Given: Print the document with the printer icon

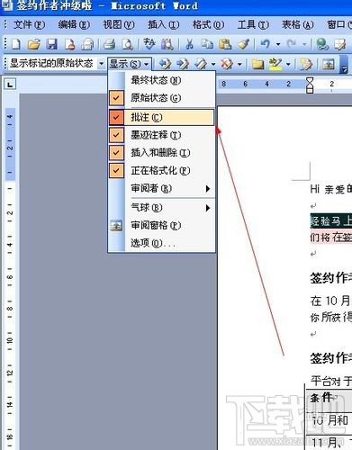Looking at the screenshot, I should [109, 45].
